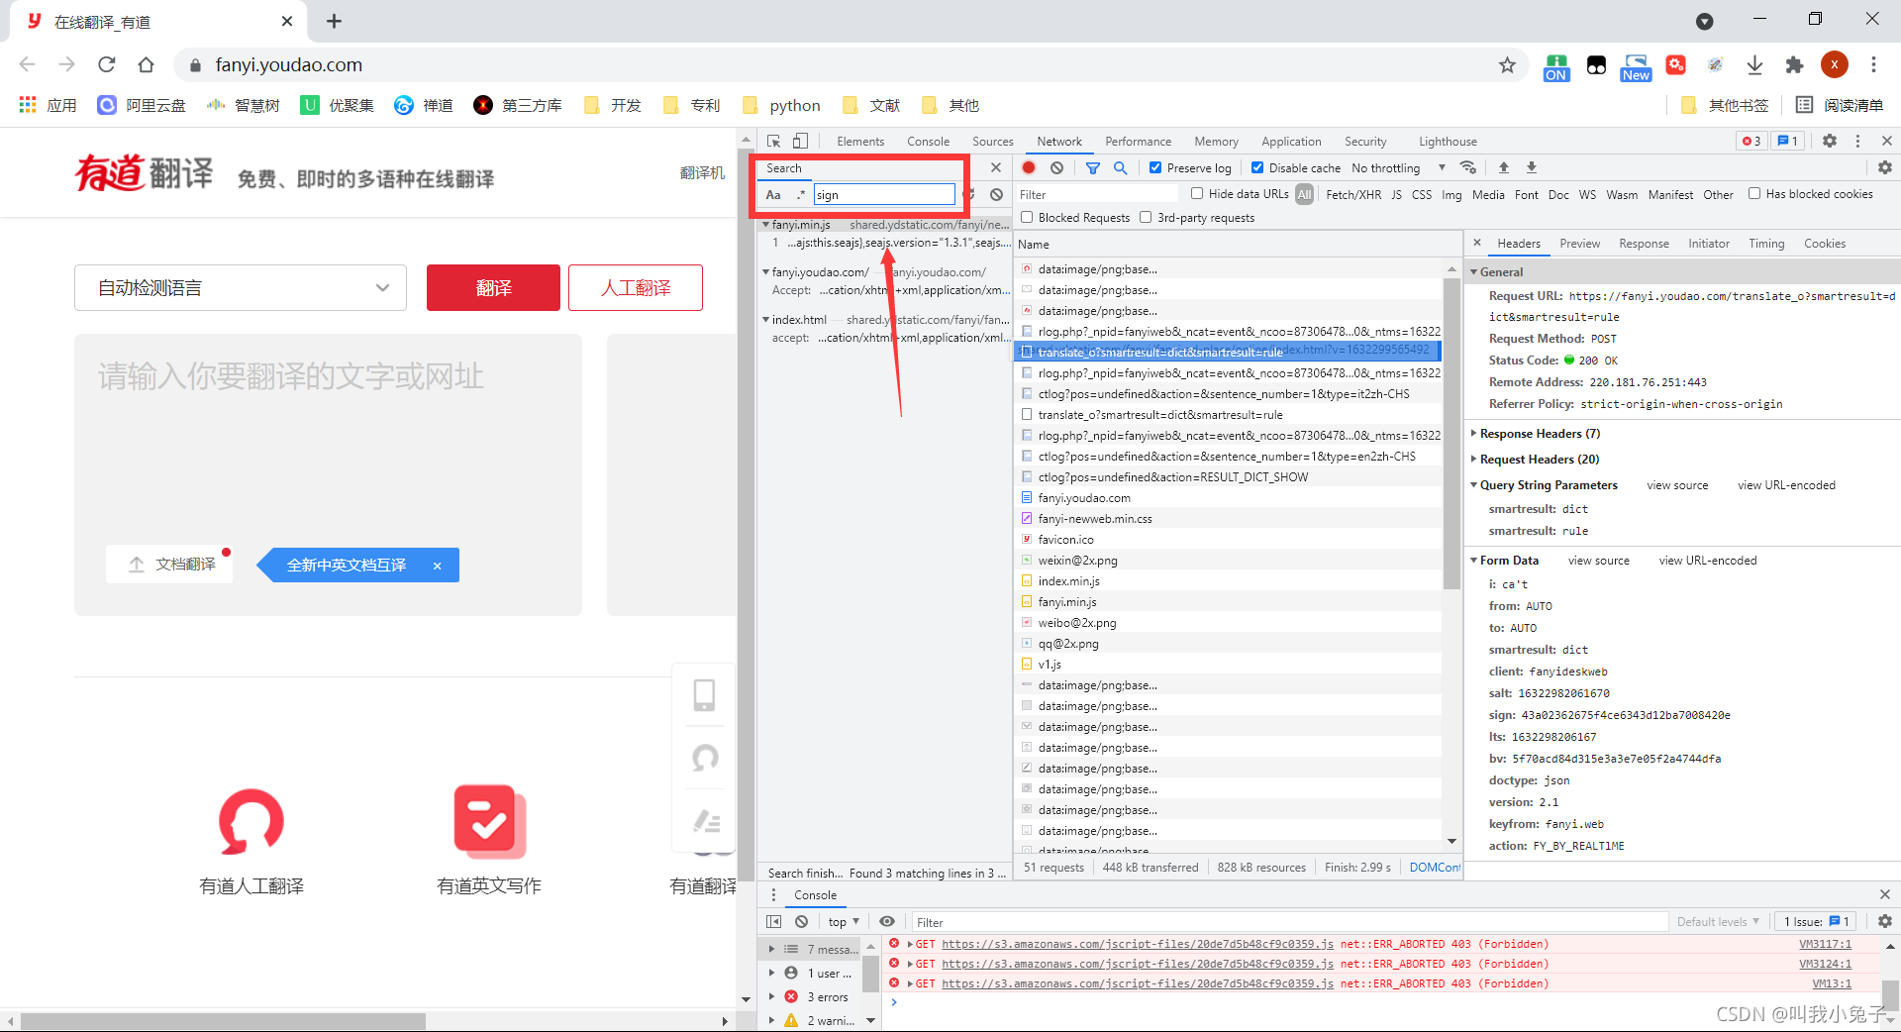Open the Cookies tab of request
This screenshot has height=1032, width=1901.
click(x=1824, y=244)
